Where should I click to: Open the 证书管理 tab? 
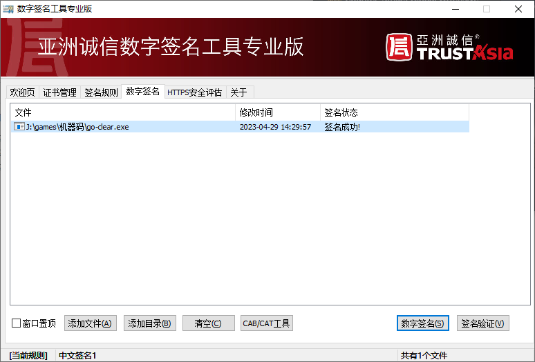click(x=60, y=92)
